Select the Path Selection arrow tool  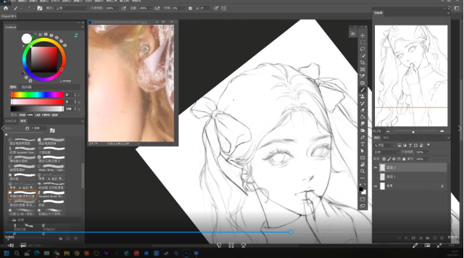362,151
